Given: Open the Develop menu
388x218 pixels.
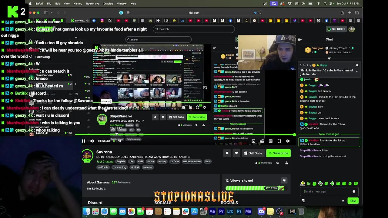Looking at the screenshot, I should [108, 4].
